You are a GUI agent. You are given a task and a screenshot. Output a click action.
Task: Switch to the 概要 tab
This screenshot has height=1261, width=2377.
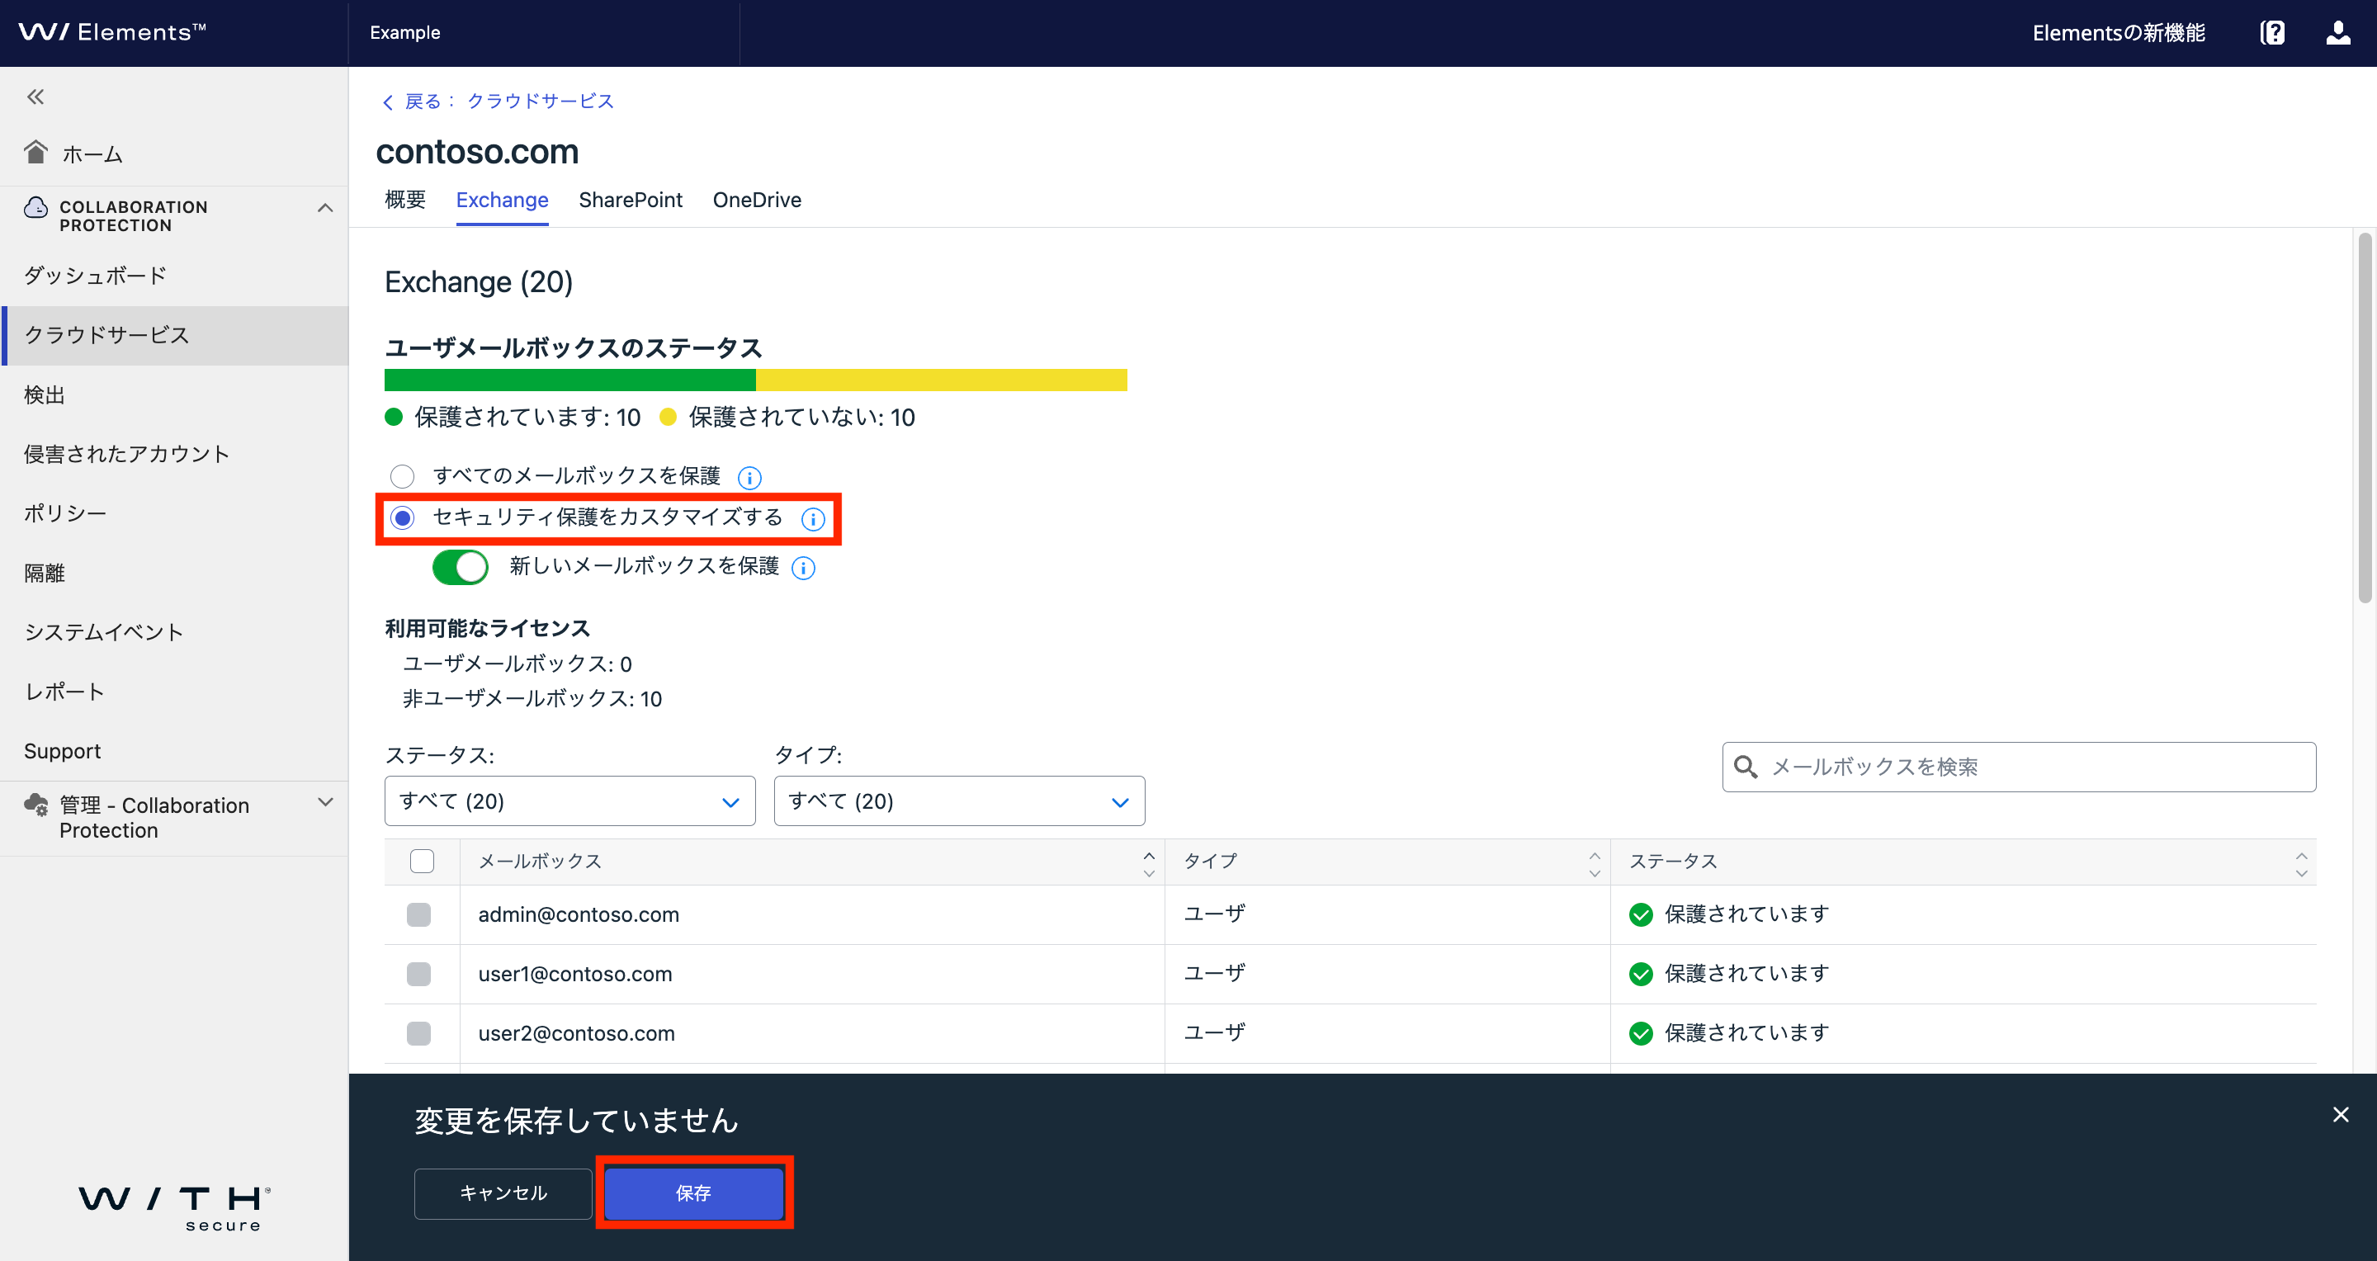tap(405, 201)
